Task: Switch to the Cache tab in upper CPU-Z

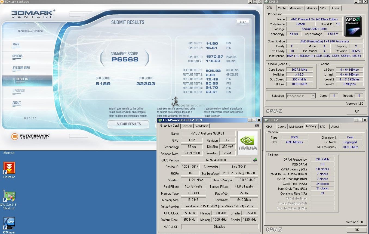Action: 282,8
